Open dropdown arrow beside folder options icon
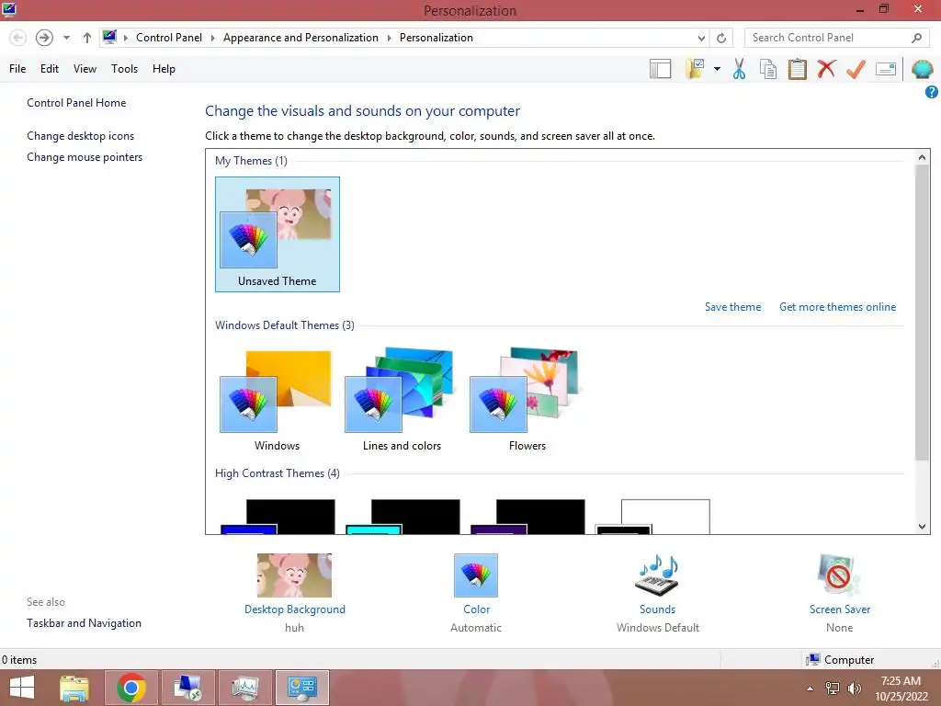This screenshot has width=941, height=706. (x=717, y=69)
